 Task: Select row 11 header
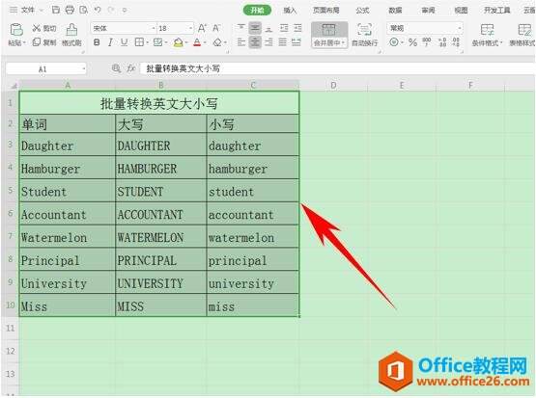pos(11,328)
